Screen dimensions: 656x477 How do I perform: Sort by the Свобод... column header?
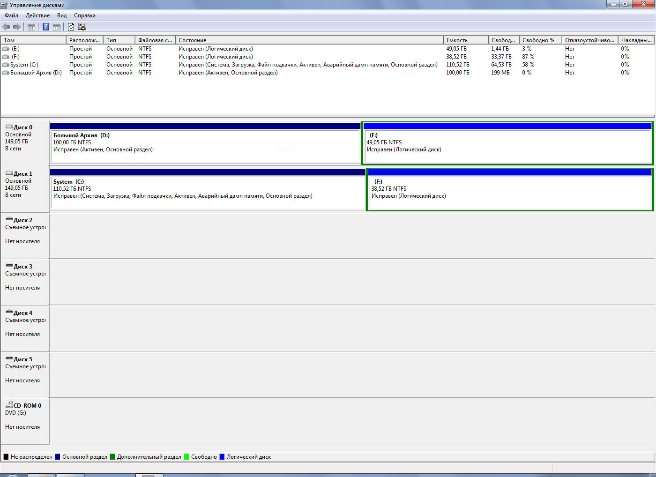(x=504, y=40)
